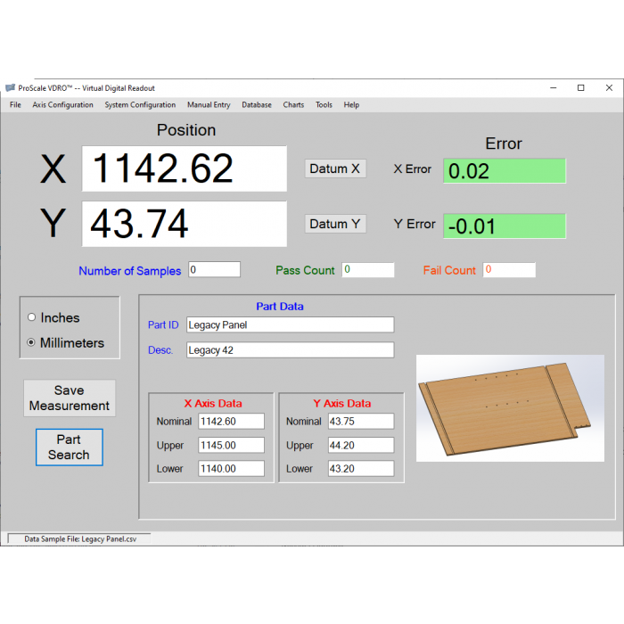Open the Charts menu
The image size is (624, 624).
click(x=293, y=104)
